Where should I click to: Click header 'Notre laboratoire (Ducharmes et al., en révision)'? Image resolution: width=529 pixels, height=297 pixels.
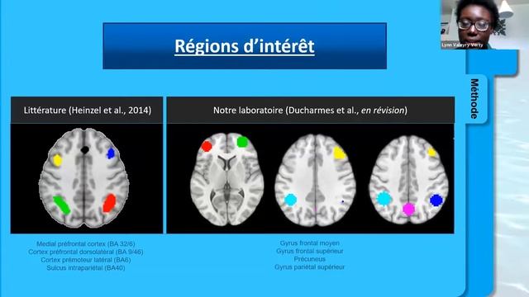[x=310, y=110]
